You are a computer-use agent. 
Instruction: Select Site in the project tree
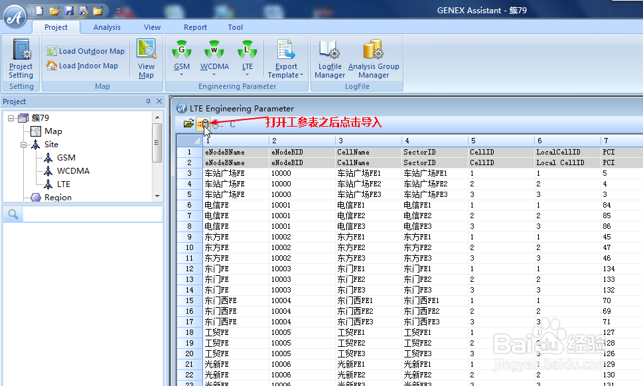51,144
